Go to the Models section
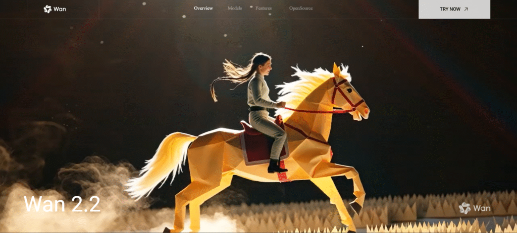The width and height of the screenshot is (517, 233). click(235, 8)
